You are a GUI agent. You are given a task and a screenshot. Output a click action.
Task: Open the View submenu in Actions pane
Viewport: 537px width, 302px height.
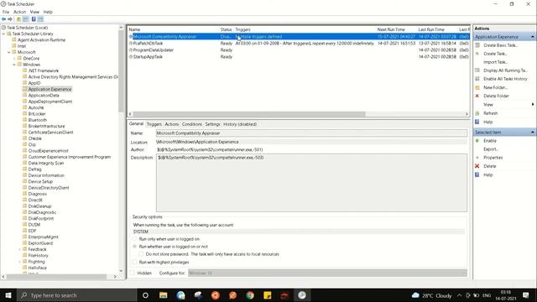pyautogui.click(x=488, y=104)
